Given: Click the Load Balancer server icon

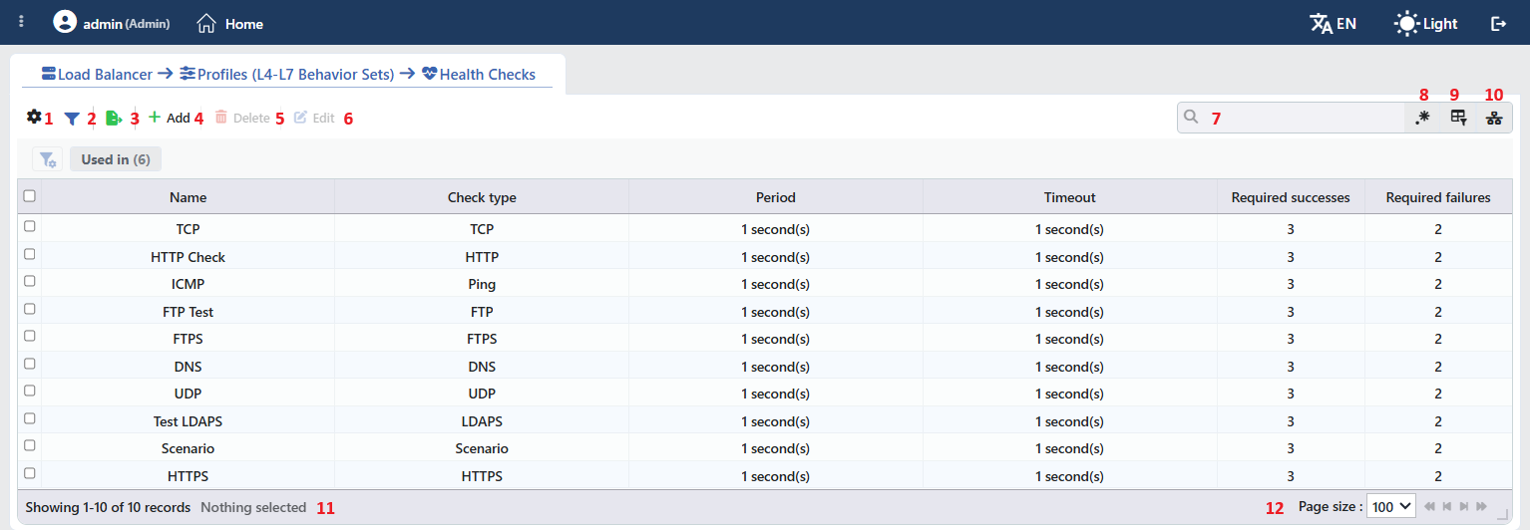Looking at the screenshot, I should pyautogui.click(x=49, y=74).
